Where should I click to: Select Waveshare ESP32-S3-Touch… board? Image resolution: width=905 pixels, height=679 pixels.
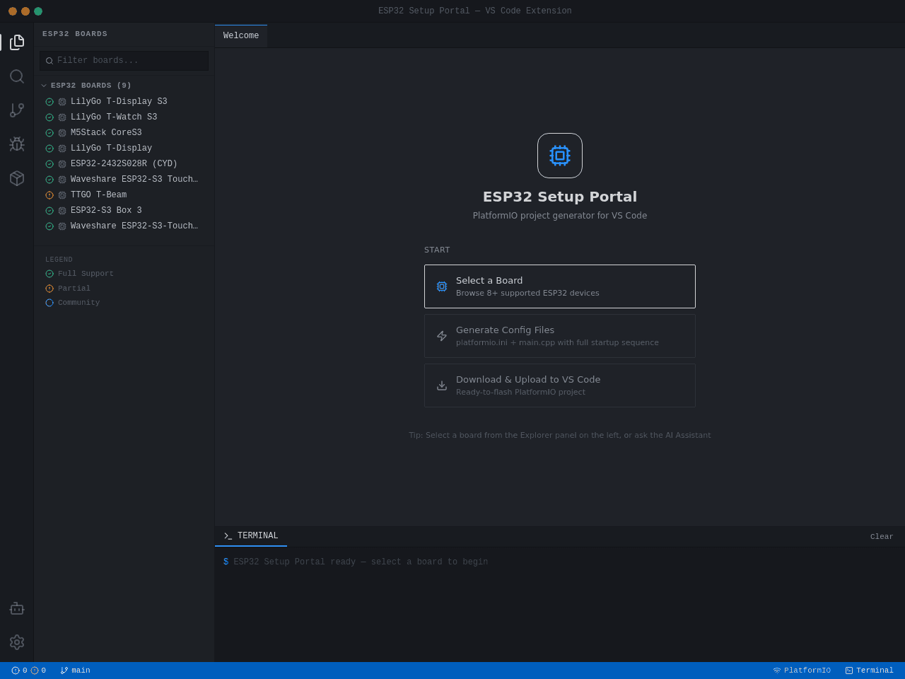(124, 226)
